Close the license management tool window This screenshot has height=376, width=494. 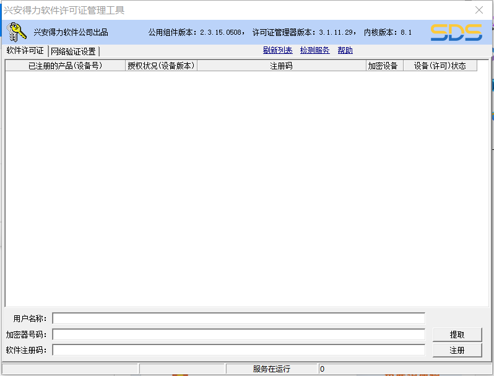tap(479, 10)
